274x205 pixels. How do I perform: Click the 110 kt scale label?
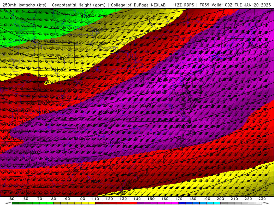(x=95, y=199)
